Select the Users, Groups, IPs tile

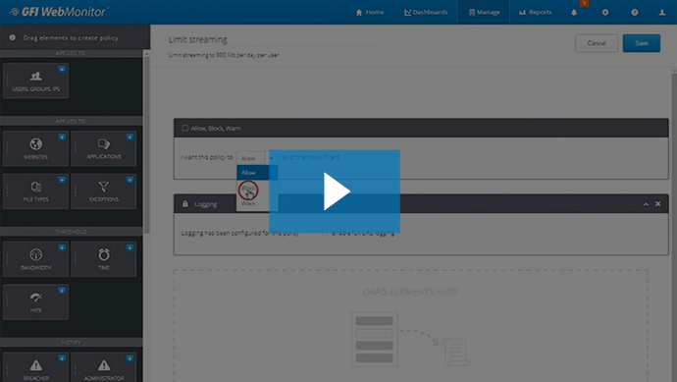(36, 81)
